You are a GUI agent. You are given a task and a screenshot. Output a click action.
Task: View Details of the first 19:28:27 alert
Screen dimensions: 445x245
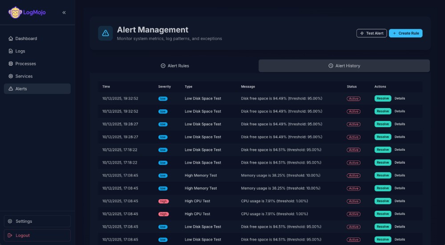400,124
